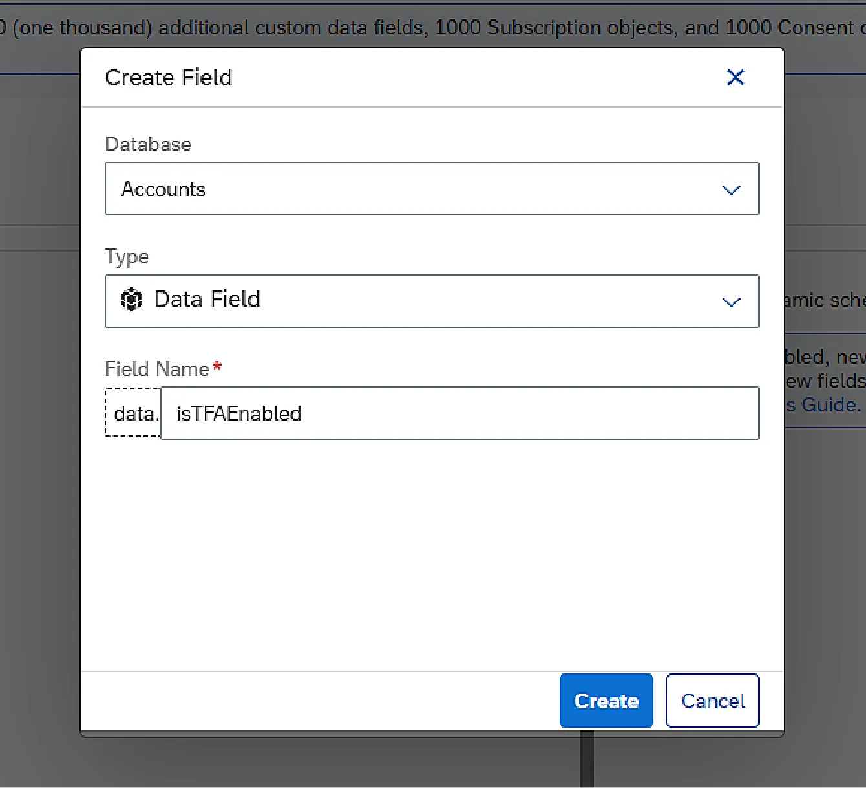Screen dimensions: 866x788
Task: Close the Create Field dialog with X
Action: [735, 78]
